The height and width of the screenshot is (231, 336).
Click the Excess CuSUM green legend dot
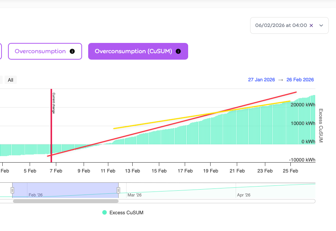coord(105,212)
